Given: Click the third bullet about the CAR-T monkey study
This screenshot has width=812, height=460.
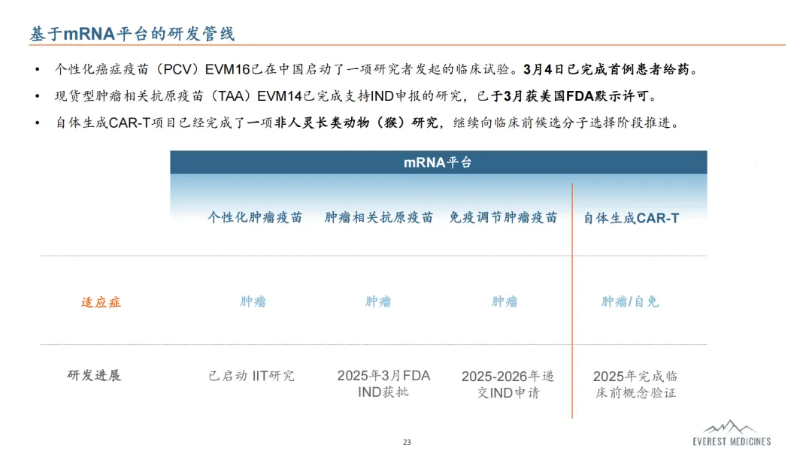Looking at the screenshot, I should pyautogui.click(x=367, y=123).
